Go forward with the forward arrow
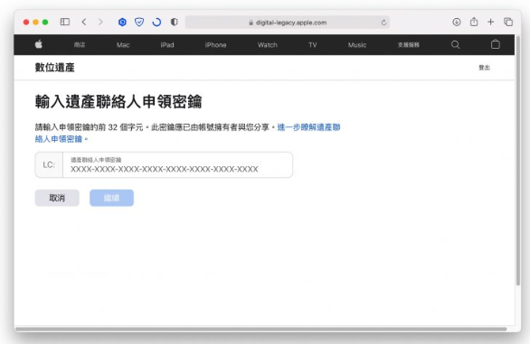 (x=100, y=22)
